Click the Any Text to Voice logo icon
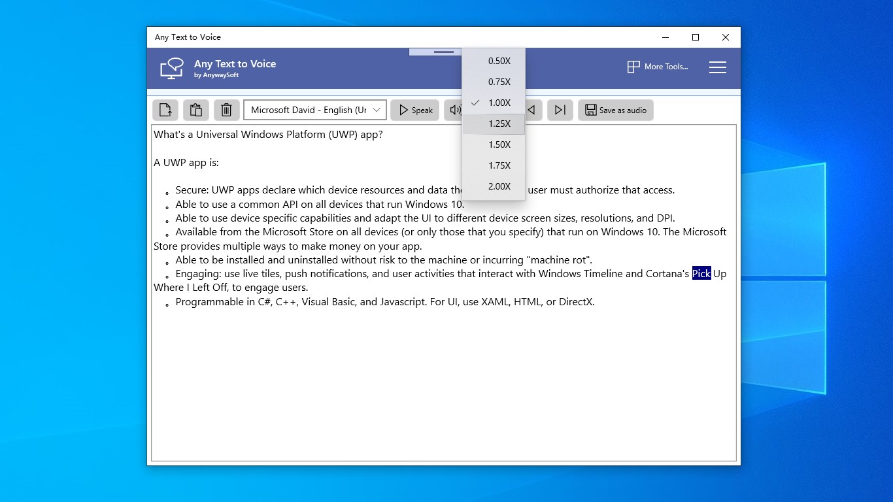 click(x=171, y=67)
